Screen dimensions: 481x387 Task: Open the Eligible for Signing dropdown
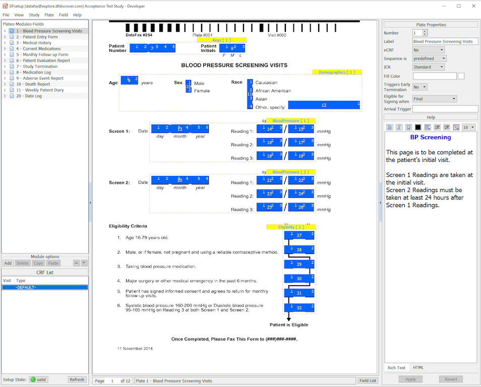click(x=434, y=99)
